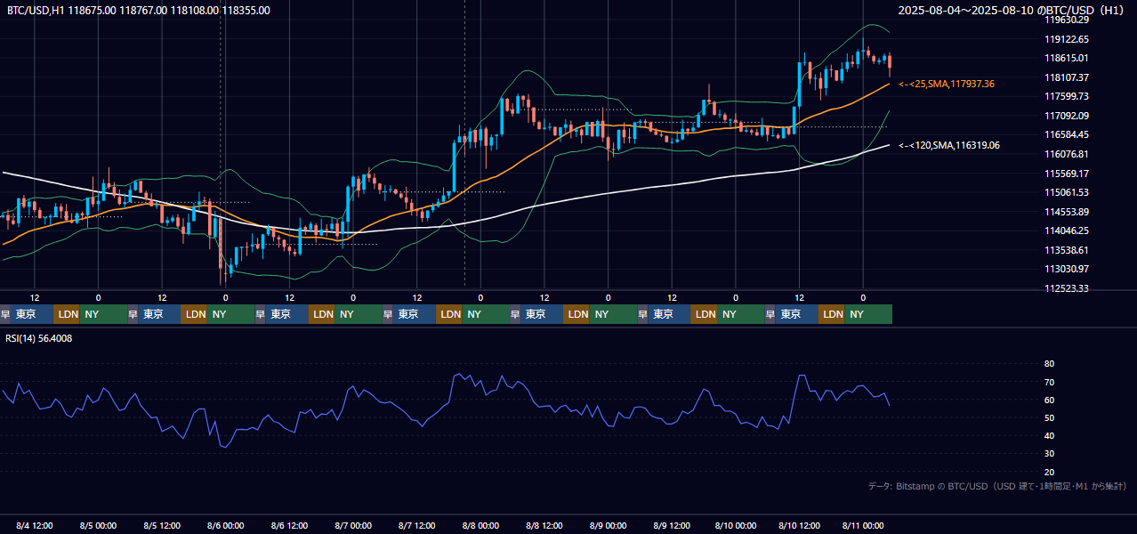
Task: Click the RSI level 70 label
Action: point(1049,382)
